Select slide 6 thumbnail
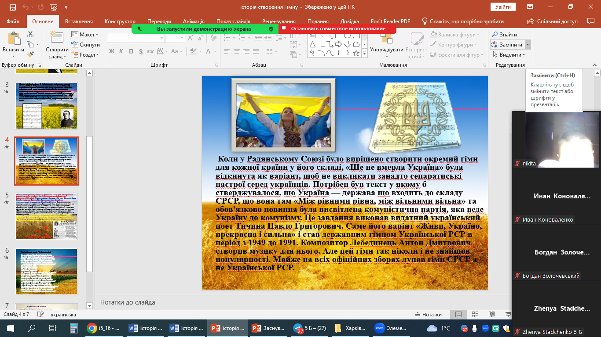Image resolution: width=601 pixels, height=337 pixels. pyautogui.click(x=47, y=271)
